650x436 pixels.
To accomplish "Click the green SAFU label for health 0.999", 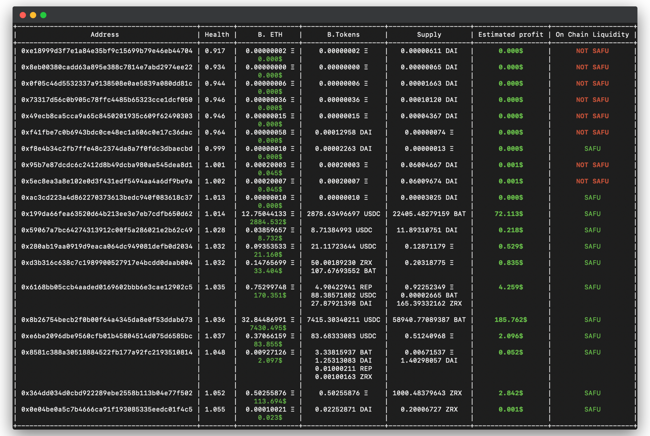I will tap(592, 149).
